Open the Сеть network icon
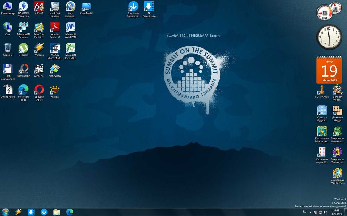 pos(8,29)
